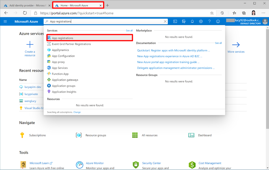Click the Create a resource plus icon
269x170 pixels.
pos(30,44)
